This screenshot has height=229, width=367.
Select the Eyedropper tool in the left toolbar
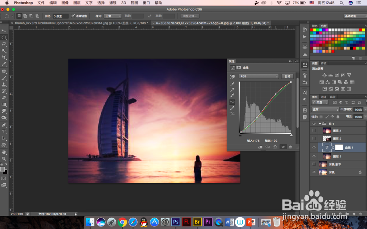click(4, 64)
